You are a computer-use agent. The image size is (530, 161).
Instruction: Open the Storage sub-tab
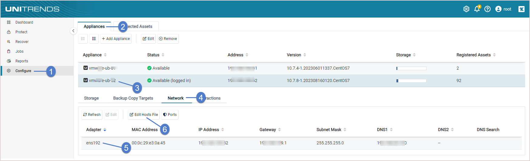(91, 98)
